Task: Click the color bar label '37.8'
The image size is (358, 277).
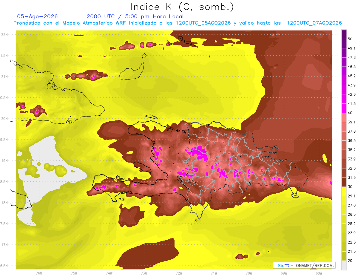Action: point(352,131)
